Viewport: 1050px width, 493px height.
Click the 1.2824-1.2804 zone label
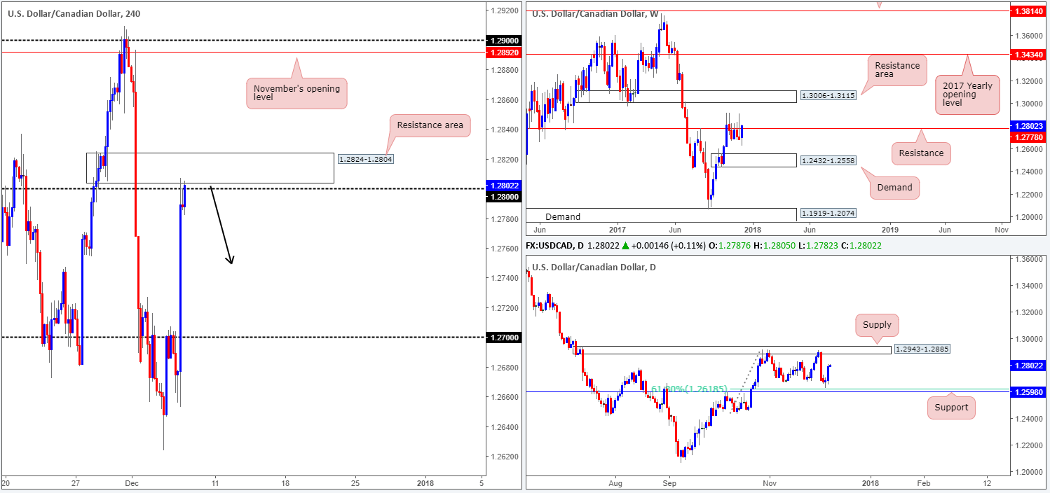(366, 159)
